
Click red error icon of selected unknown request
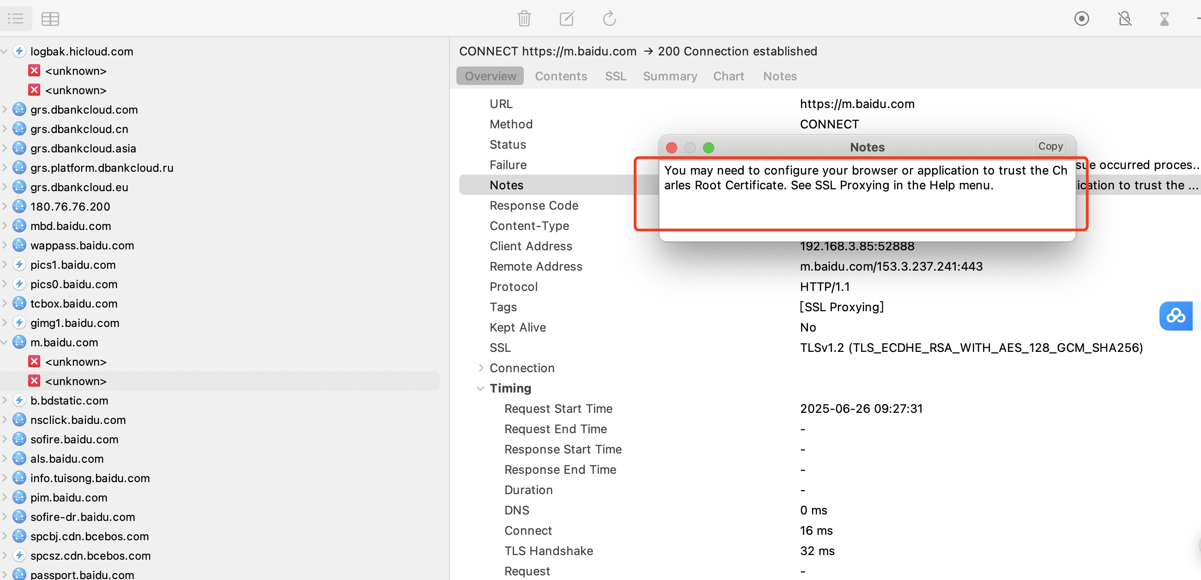[x=34, y=381]
